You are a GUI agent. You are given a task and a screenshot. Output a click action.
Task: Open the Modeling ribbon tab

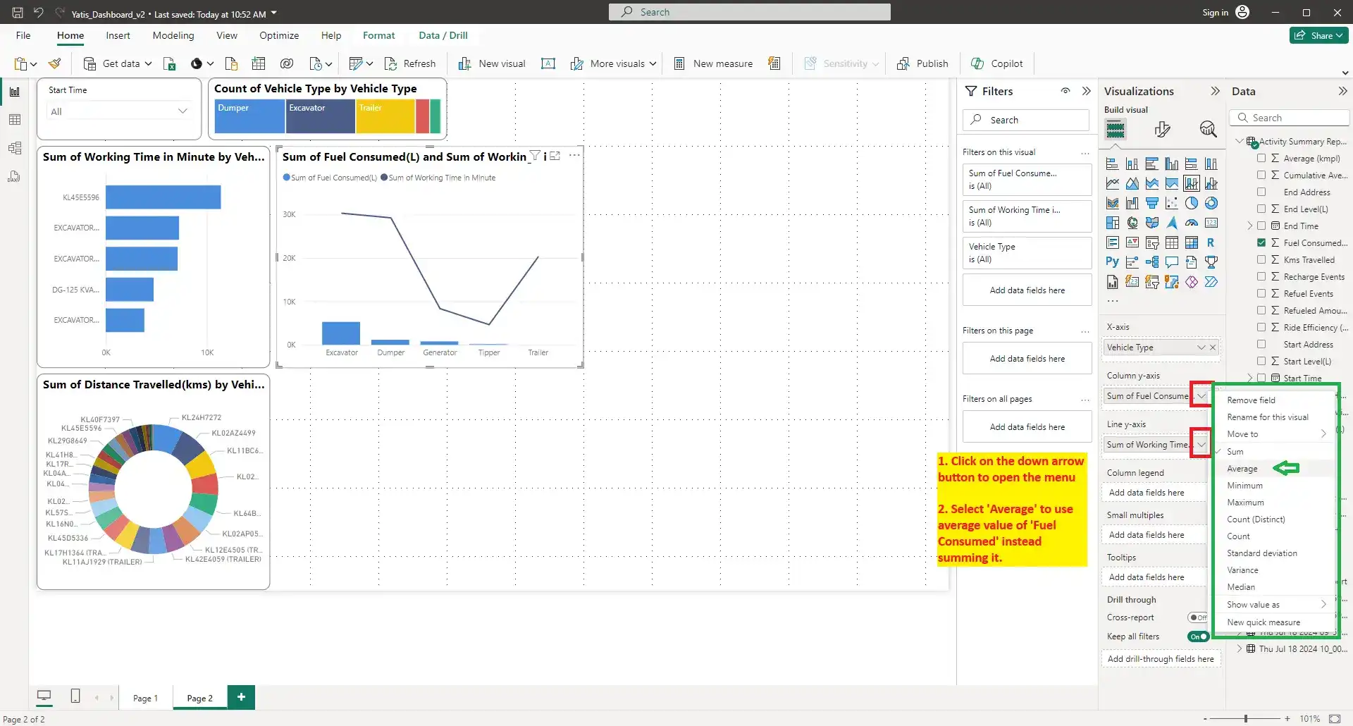coord(173,35)
